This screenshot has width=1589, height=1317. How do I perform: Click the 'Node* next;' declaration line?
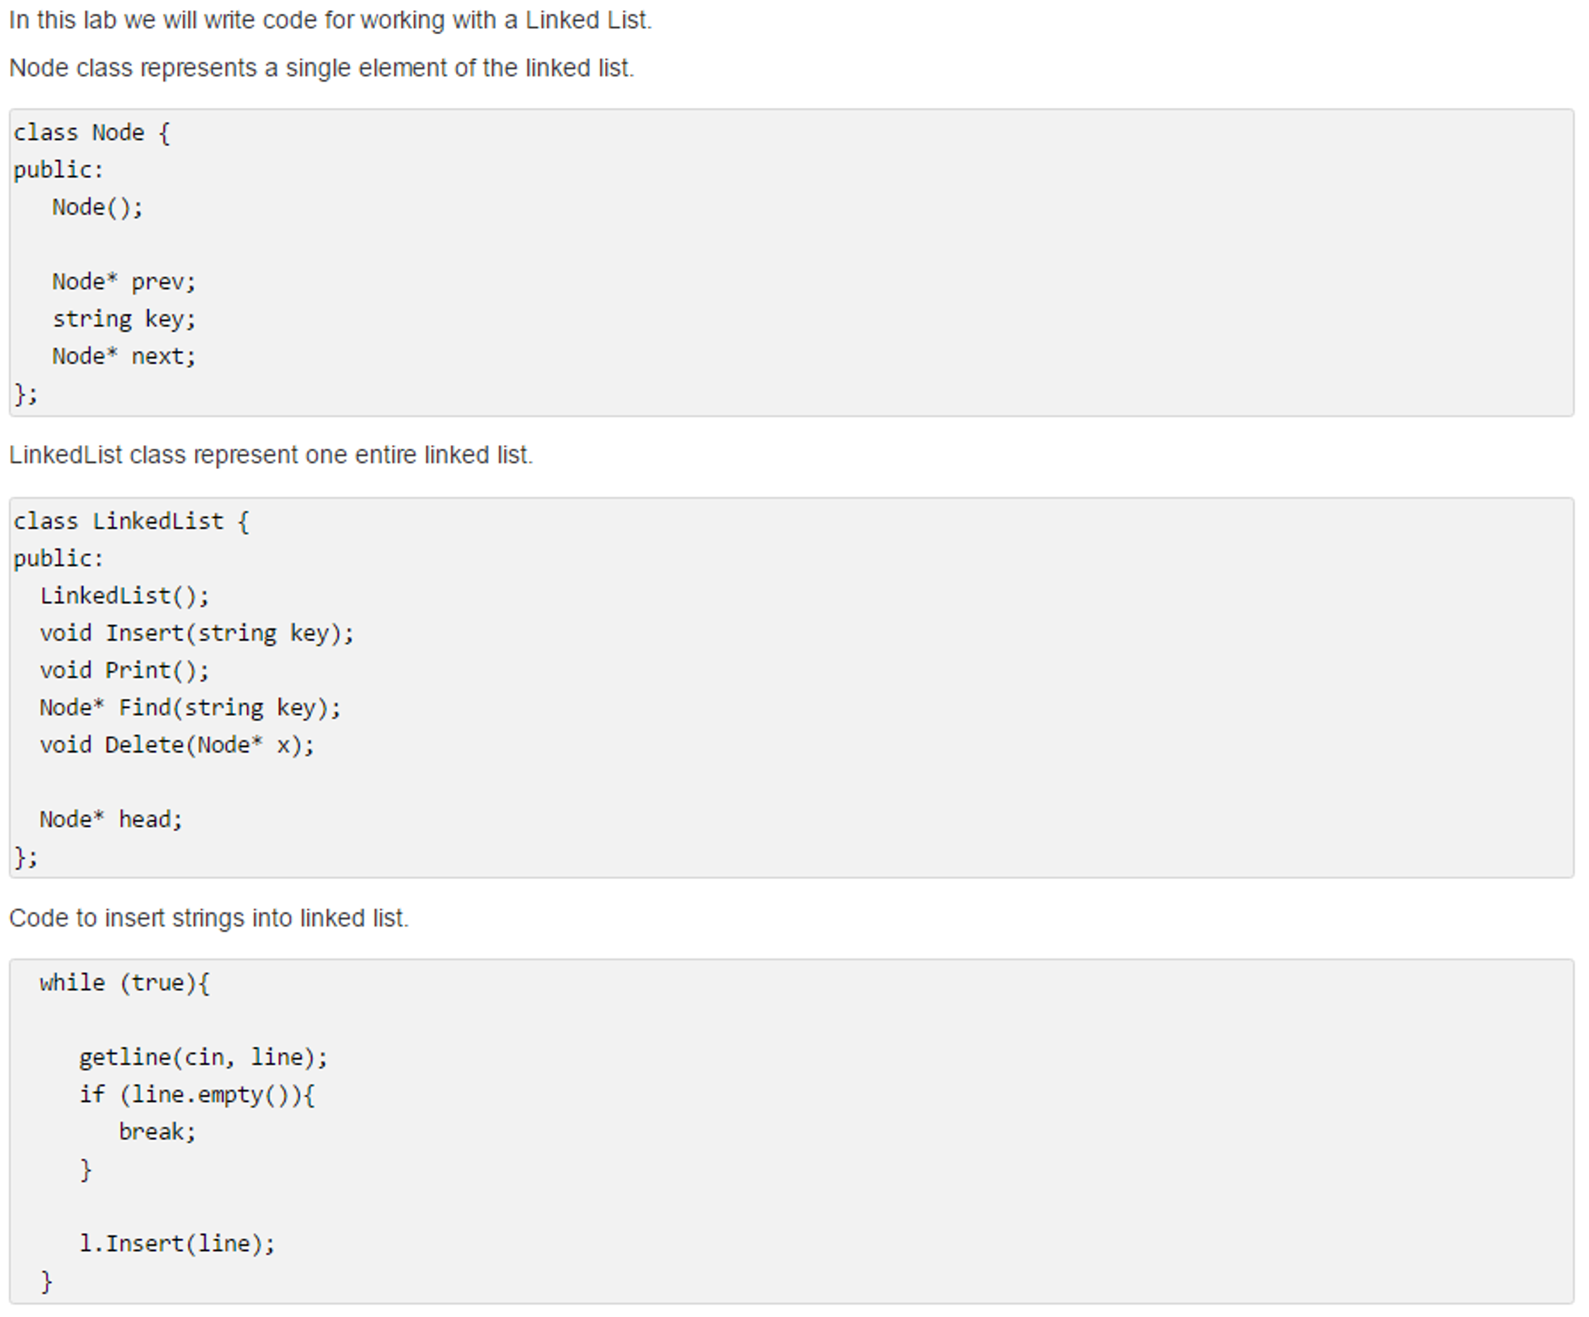tap(124, 356)
